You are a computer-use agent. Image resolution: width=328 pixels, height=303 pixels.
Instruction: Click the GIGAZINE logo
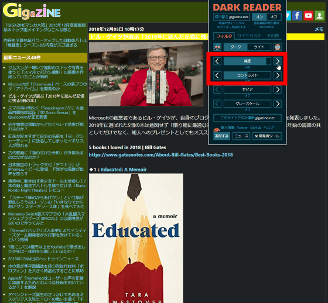(x=32, y=11)
